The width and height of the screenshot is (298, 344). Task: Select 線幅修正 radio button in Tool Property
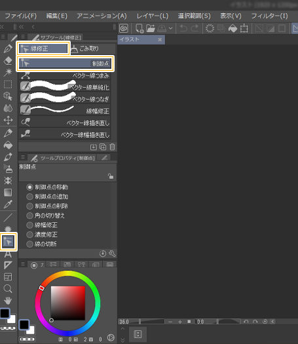click(29, 225)
